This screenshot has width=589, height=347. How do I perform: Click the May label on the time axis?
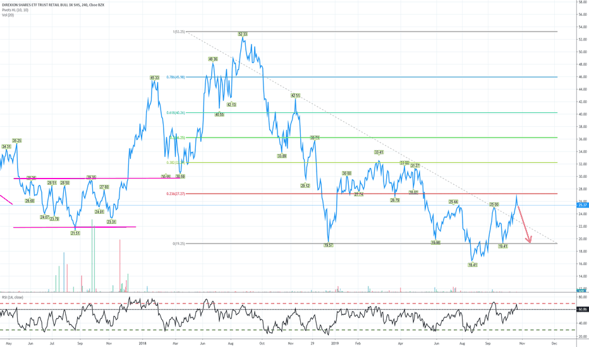tap(9, 343)
